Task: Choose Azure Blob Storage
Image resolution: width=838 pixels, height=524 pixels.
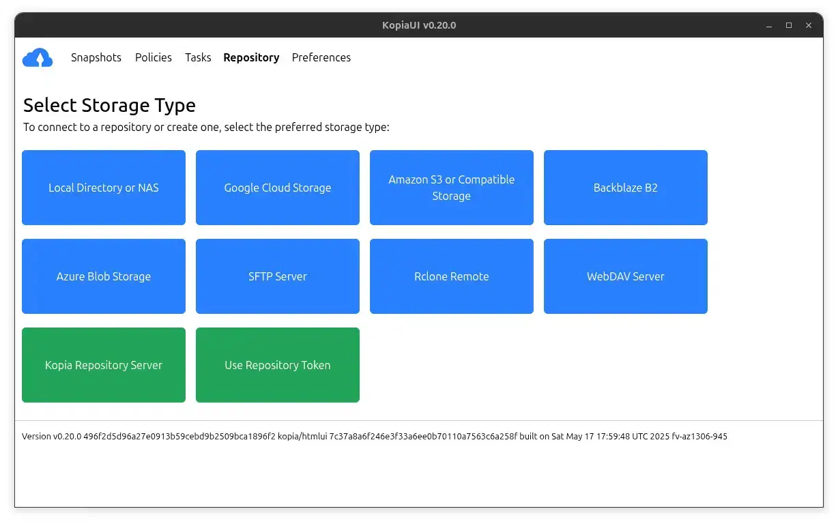Action: [103, 276]
